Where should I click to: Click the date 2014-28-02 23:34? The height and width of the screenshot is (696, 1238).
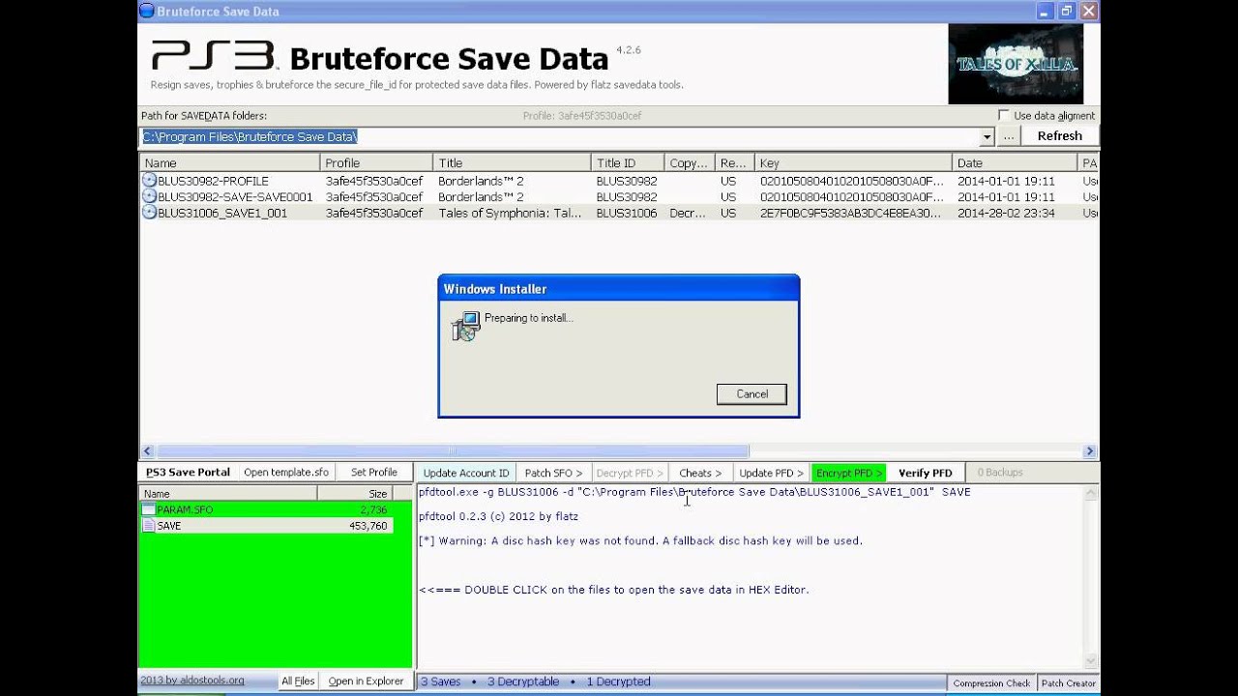coord(1006,213)
